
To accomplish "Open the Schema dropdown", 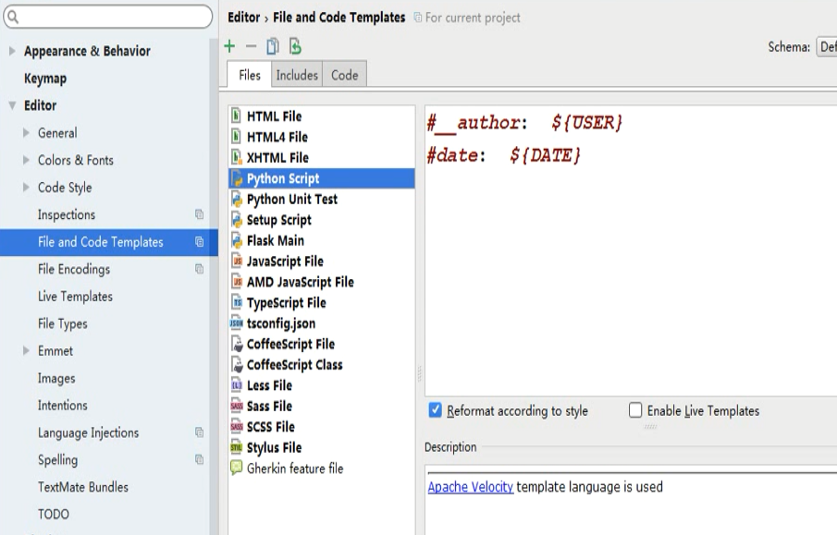I will point(826,47).
